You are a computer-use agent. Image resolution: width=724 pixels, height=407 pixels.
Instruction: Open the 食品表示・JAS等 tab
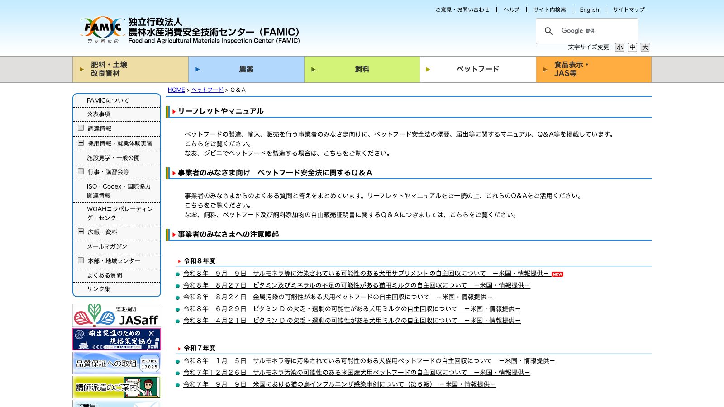[x=594, y=69]
